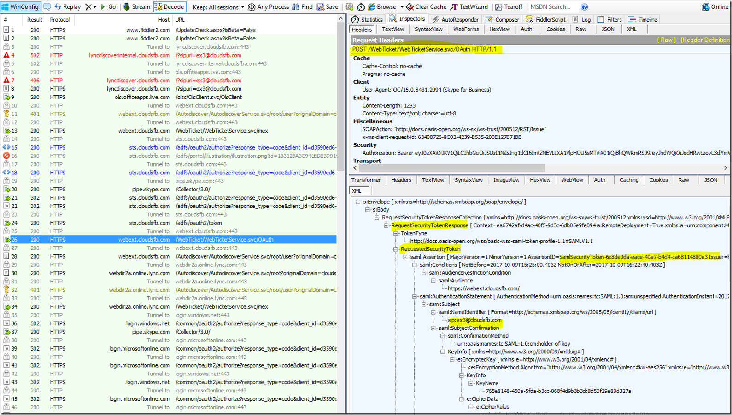This screenshot has height=415, width=732.
Task: Select session 26 WebTicketService.svc/OAuth
Action: (x=169, y=240)
